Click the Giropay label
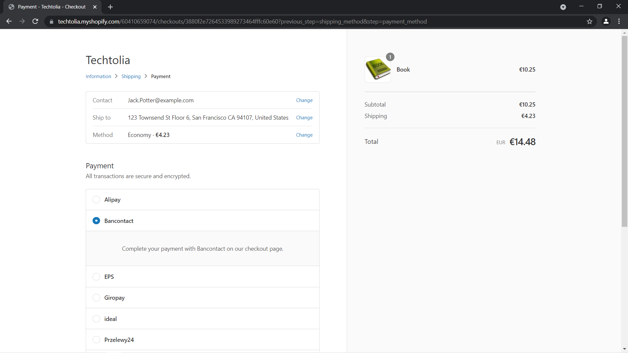This screenshot has width=628, height=353. point(114,298)
